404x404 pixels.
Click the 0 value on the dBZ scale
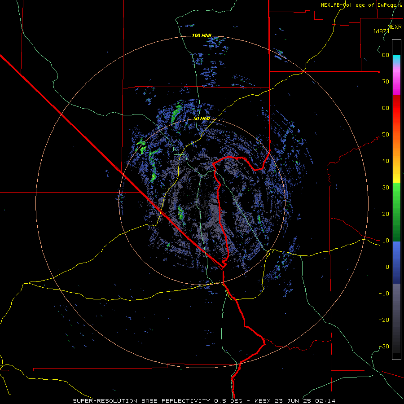coord(387,267)
